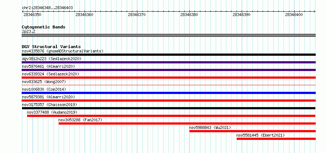Click ruler position 28346360
This screenshot has height=153, width=326.
(x=84, y=15)
